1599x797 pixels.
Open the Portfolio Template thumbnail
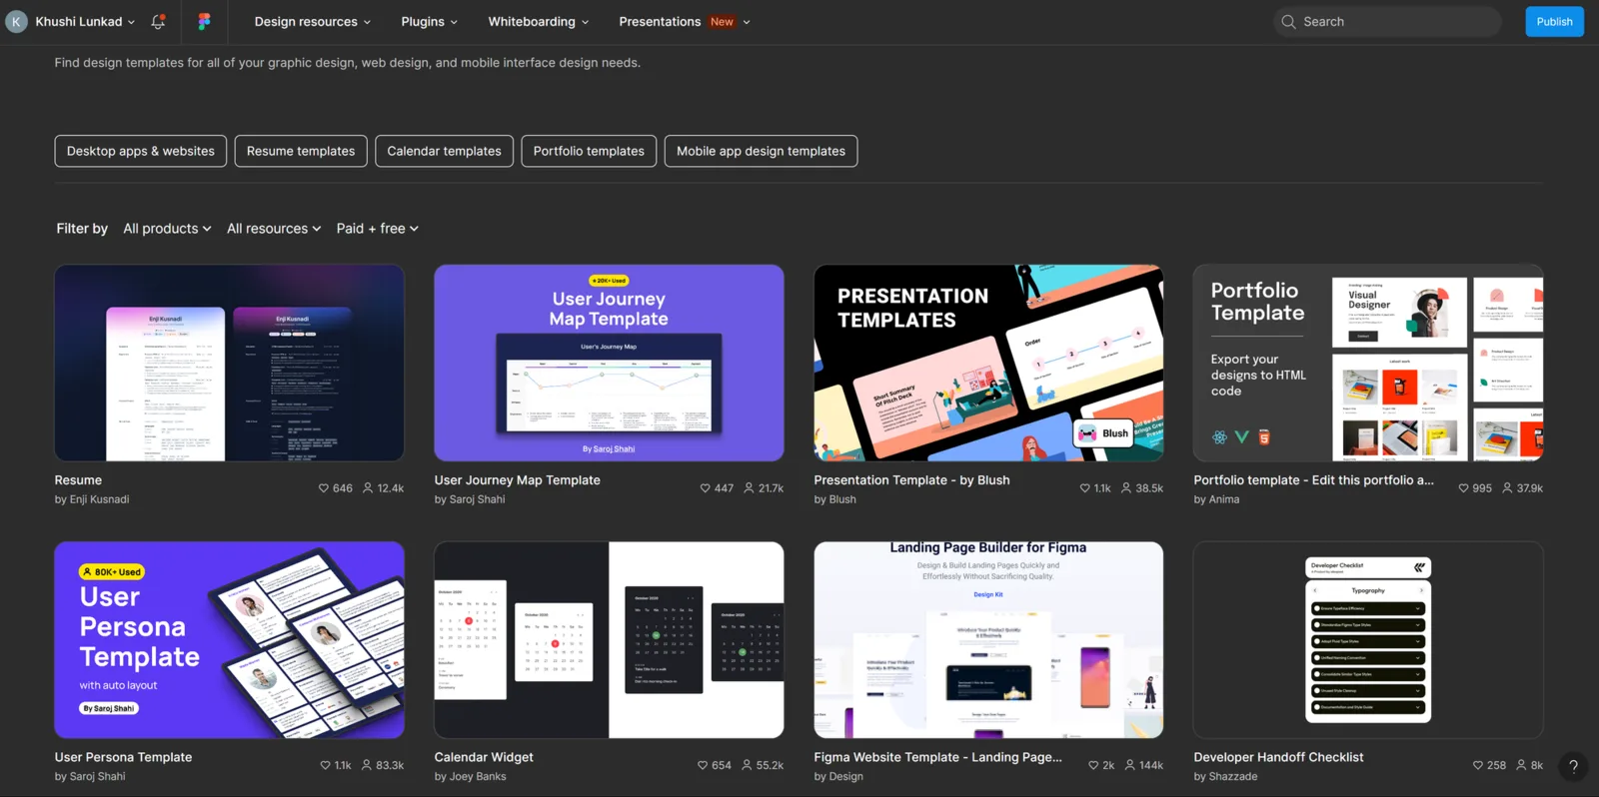1368,363
